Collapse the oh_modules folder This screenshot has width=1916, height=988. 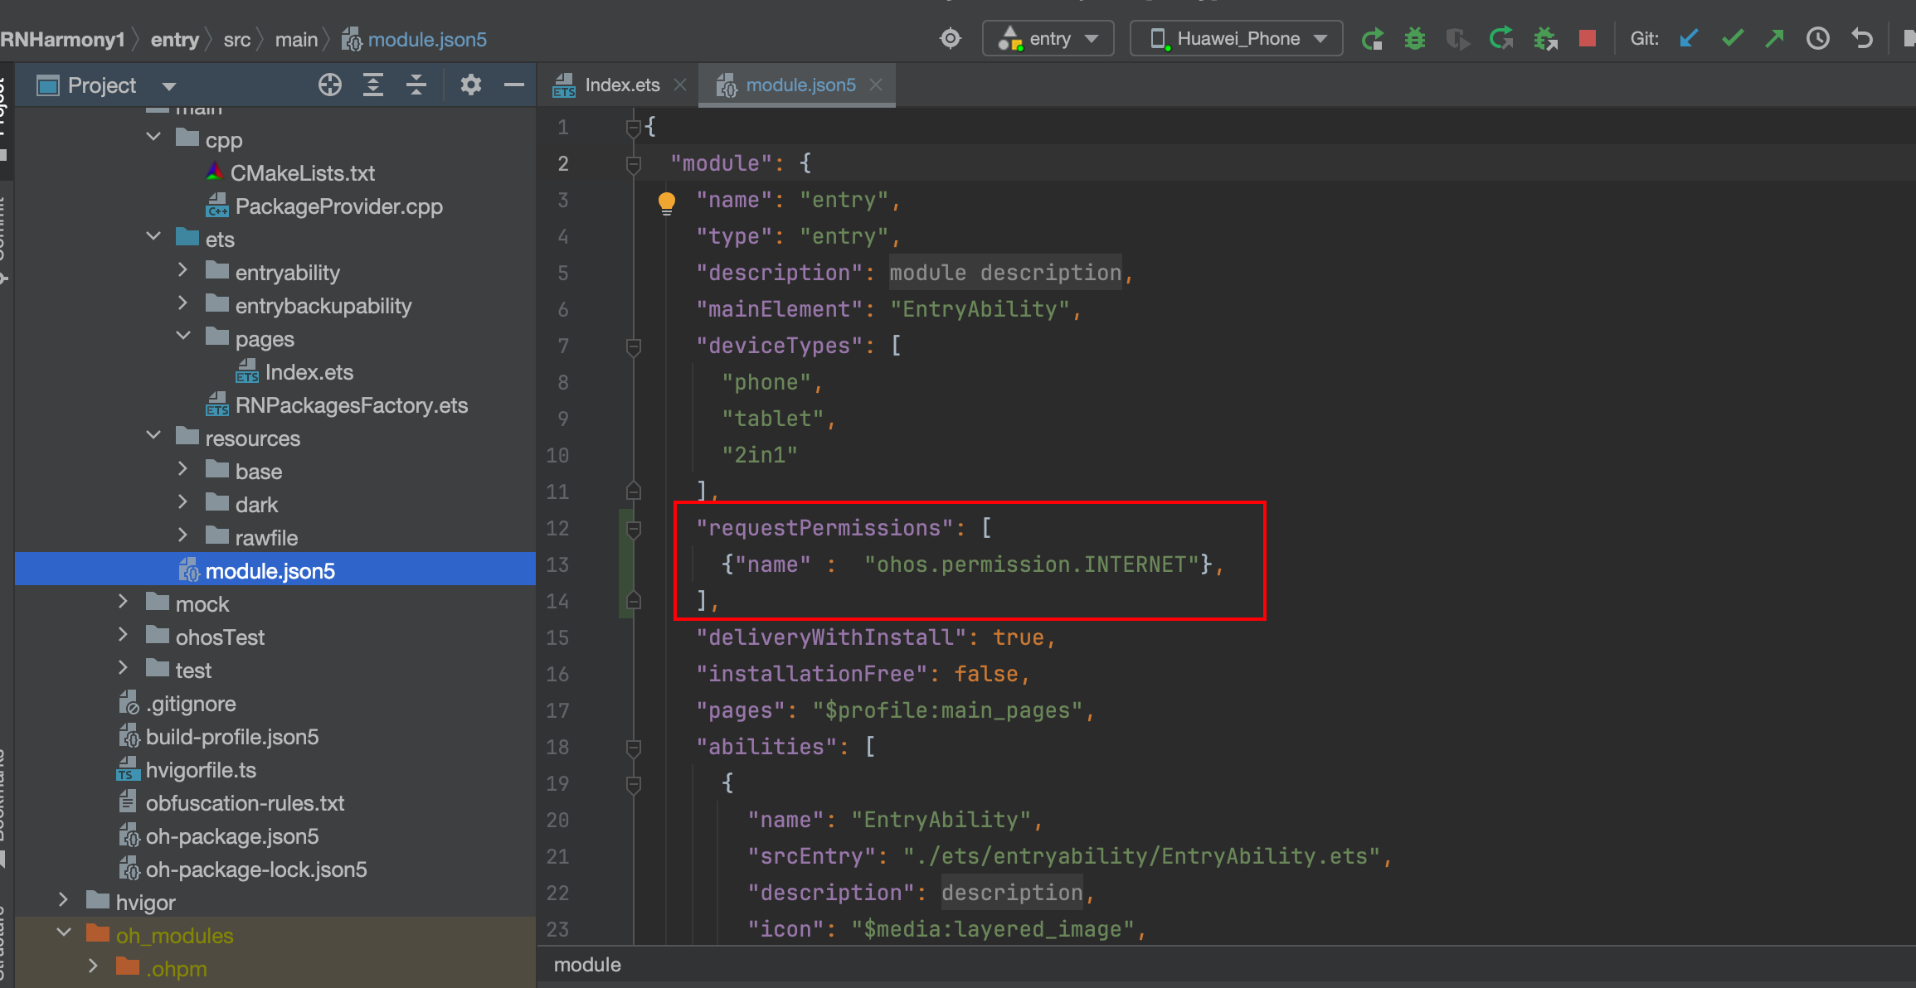point(64,932)
